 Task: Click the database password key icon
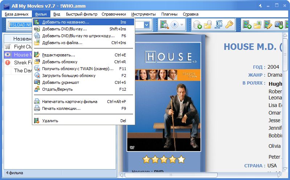pos(229,25)
